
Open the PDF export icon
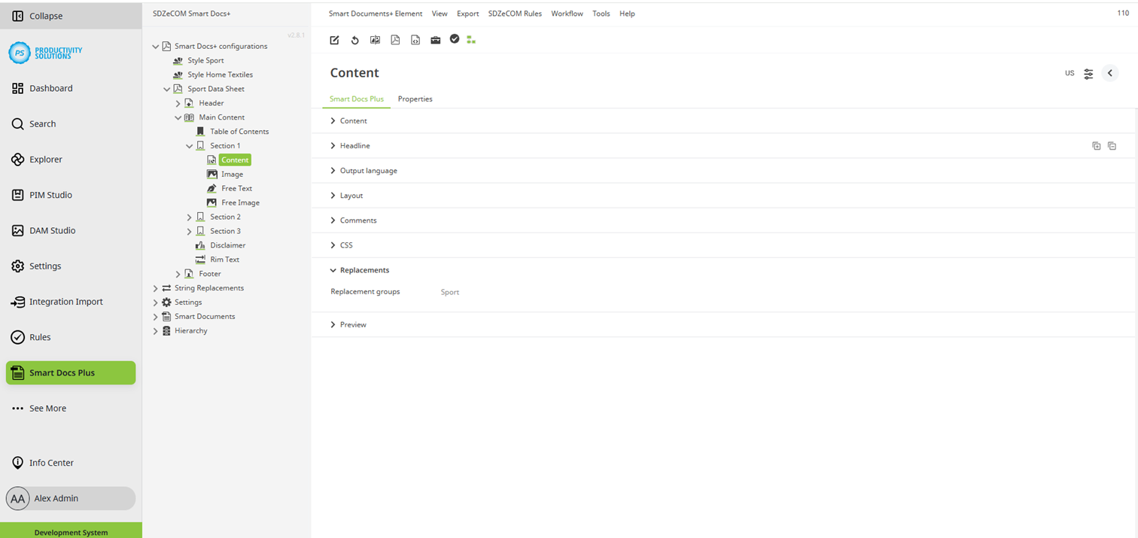pyautogui.click(x=395, y=40)
